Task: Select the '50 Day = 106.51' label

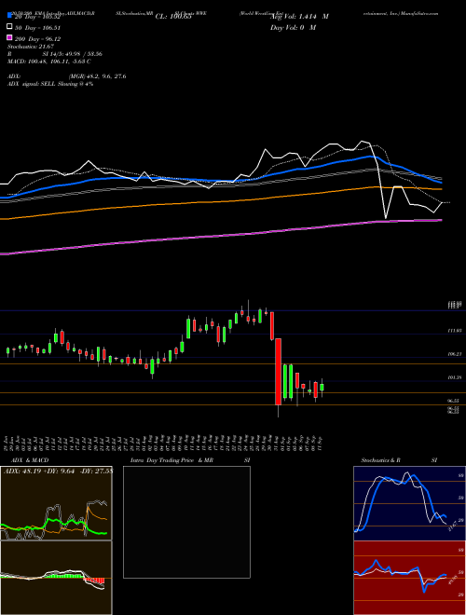Action: coord(36,27)
